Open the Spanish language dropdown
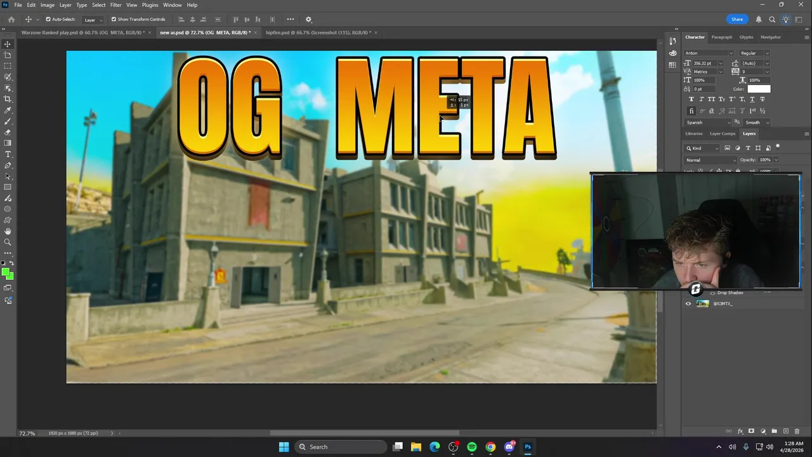Screen dimensions: 812x457 (x=709, y=123)
